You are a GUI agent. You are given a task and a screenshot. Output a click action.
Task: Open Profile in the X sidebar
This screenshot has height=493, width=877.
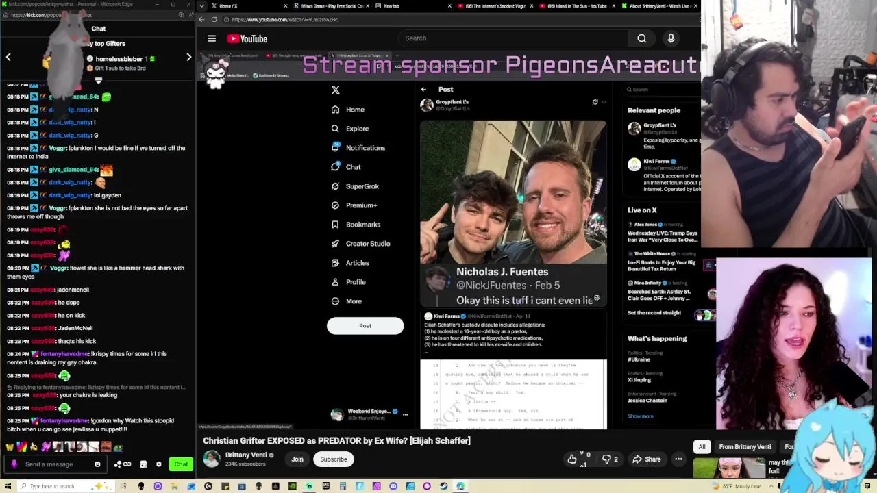(349, 282)
